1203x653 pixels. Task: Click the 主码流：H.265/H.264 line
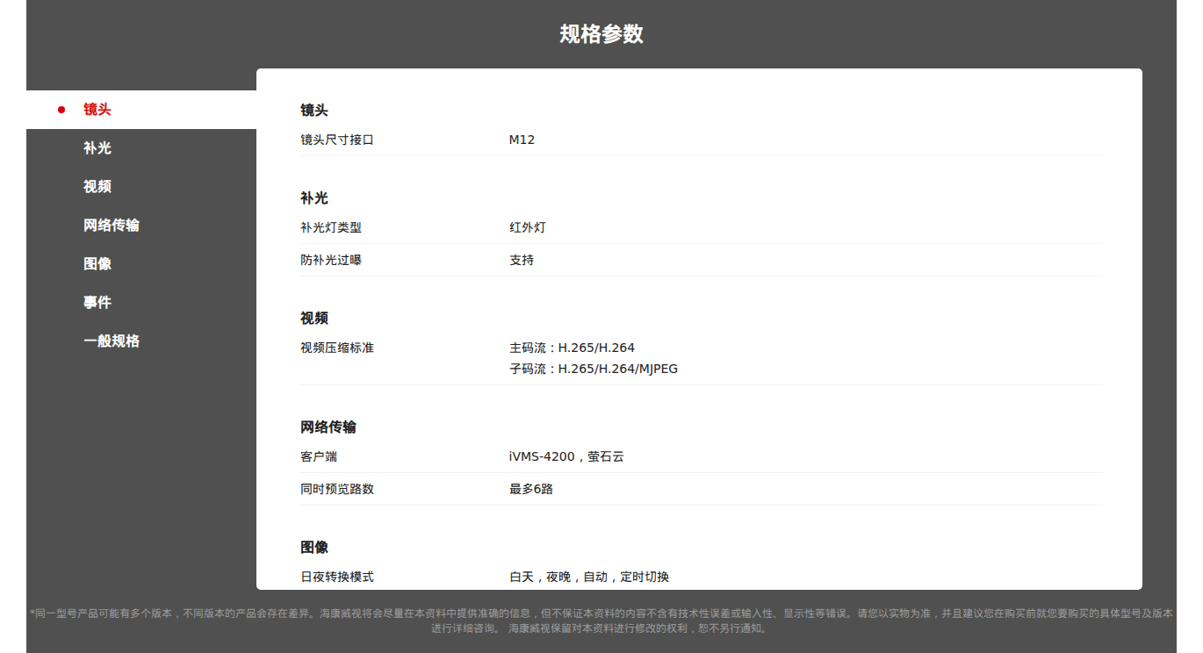[572, 348]
